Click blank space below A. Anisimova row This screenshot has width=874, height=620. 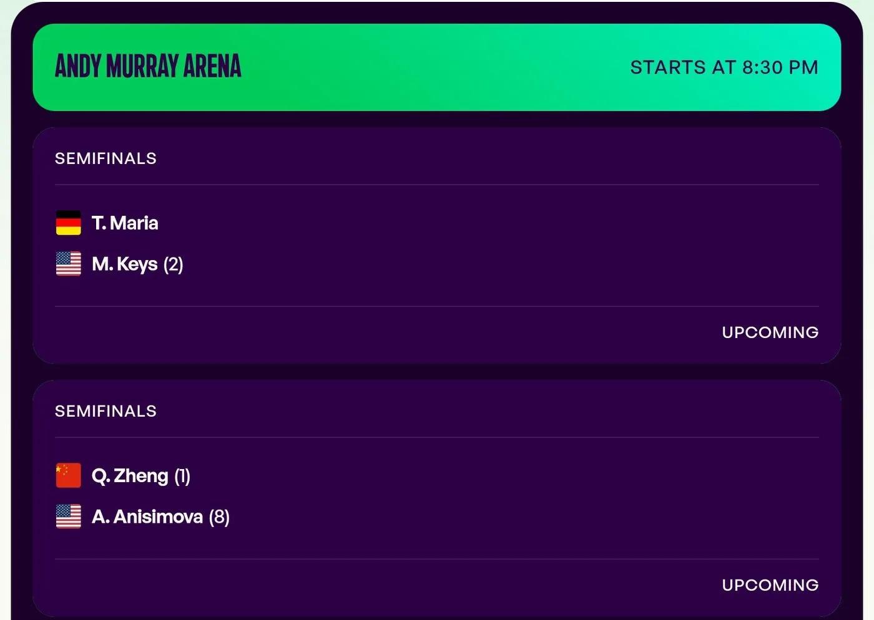point(437,544)
